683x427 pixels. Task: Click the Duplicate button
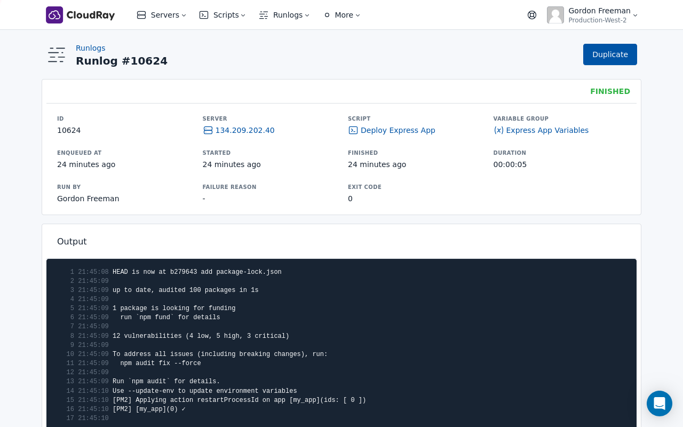610,54
